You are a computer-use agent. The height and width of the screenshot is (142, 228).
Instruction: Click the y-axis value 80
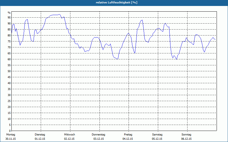(x=9, y=35)
